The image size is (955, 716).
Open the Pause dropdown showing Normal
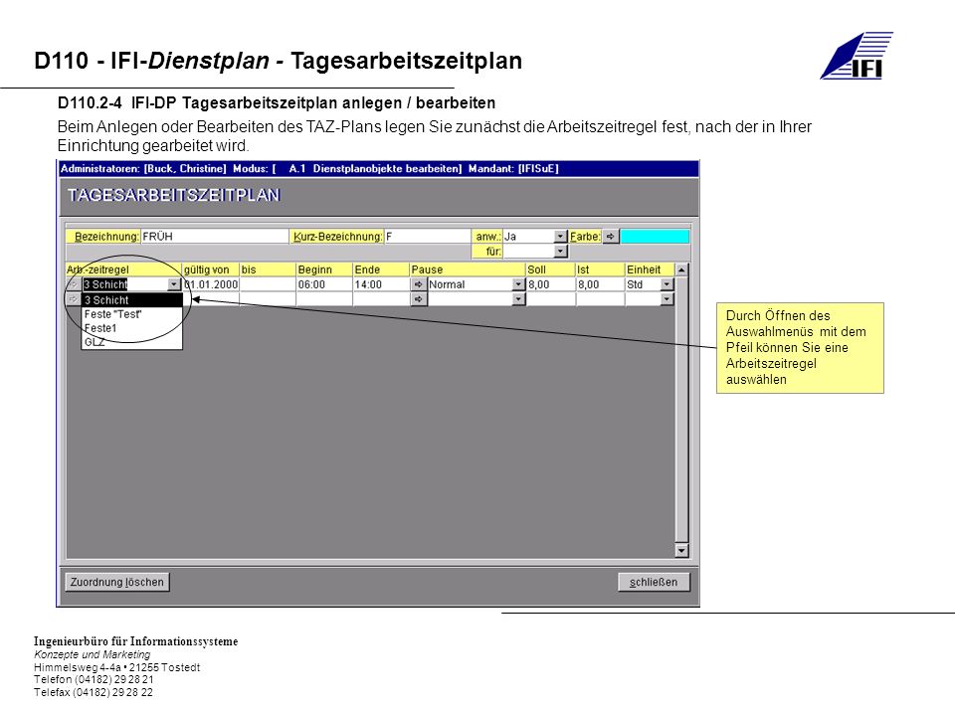tap(518, 284)
